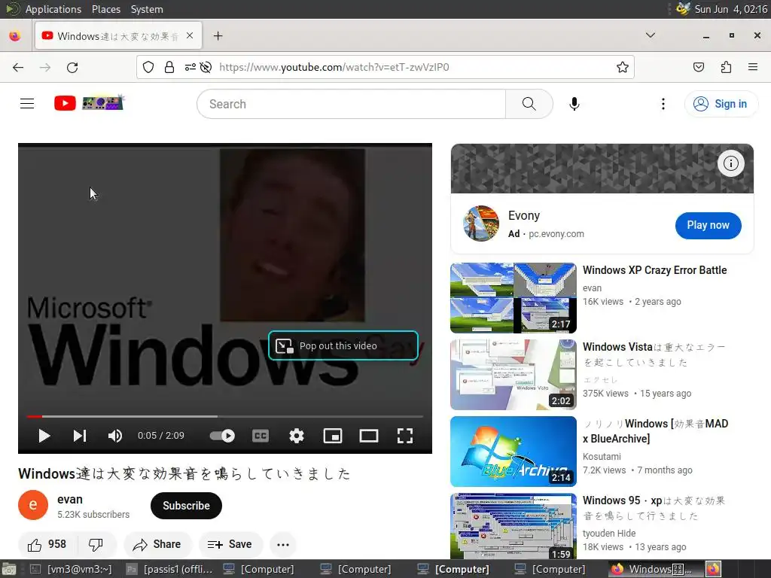Click the Pop out this video button
This screenshot has height=578, width=771.
(x=343, y=345)
